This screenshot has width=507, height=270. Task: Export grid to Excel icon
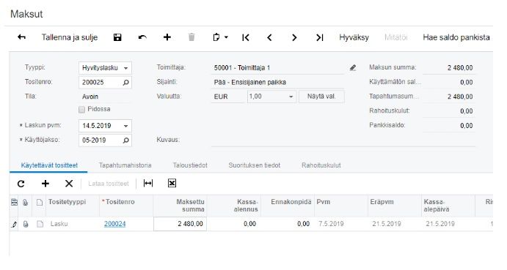pos(172,183)
